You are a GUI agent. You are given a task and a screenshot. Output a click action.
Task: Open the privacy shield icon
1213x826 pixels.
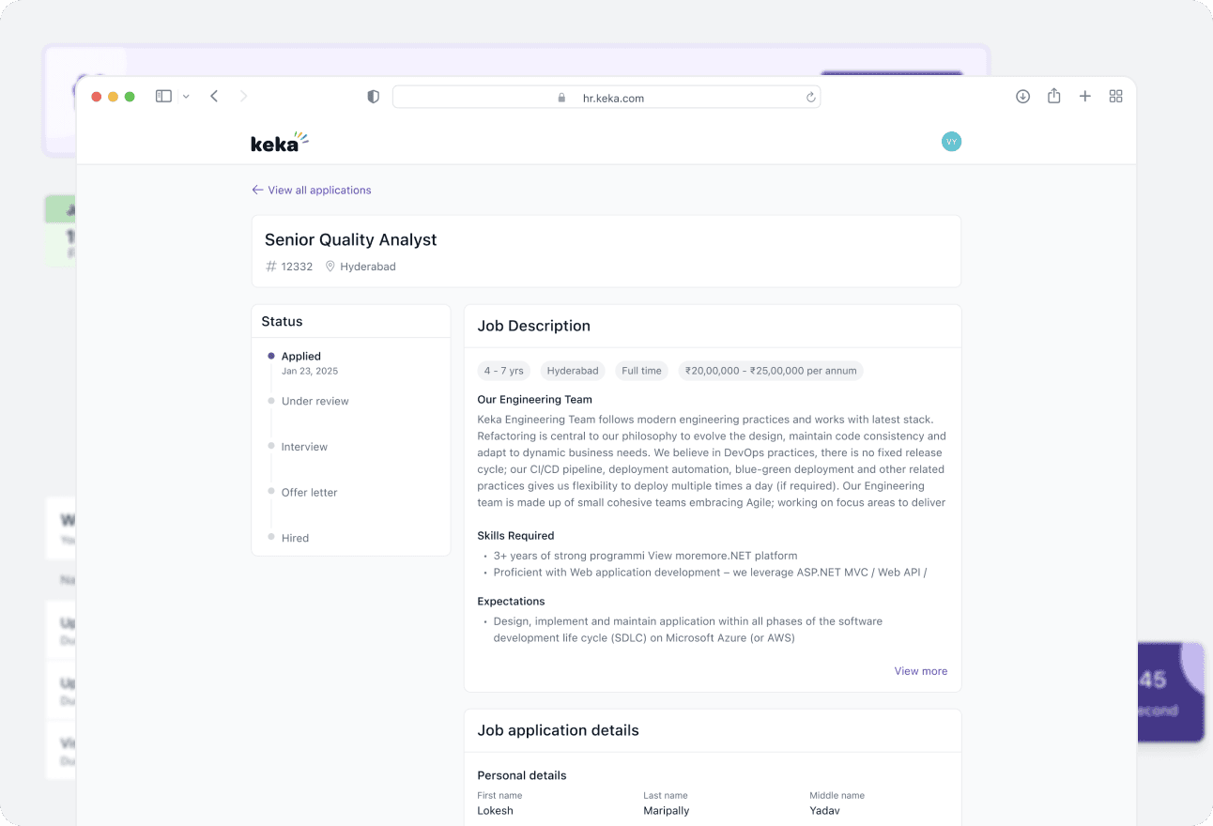pyautogui.click(x=373, y=97)
